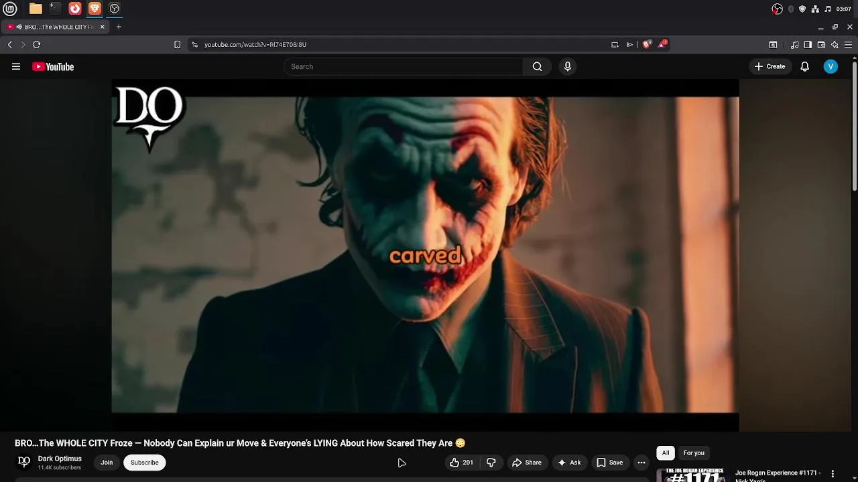Open a new browser tab
The image size is (858, 482).
click(x=119, y=27)
